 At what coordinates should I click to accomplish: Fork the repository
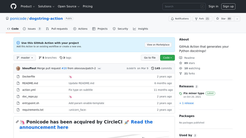[201, 19]
